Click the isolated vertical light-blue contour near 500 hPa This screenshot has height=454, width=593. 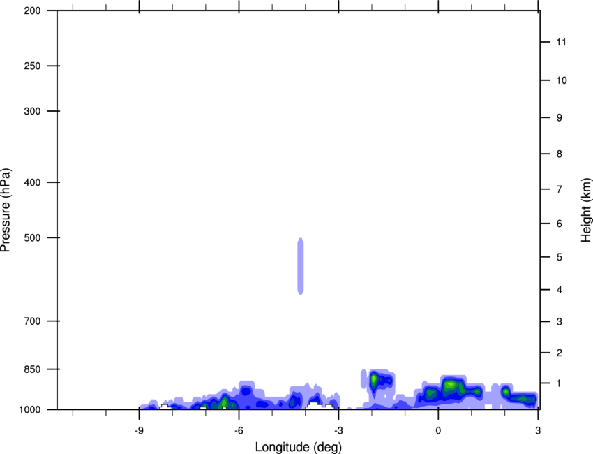[x=301, y=266]
